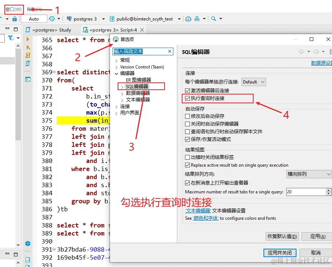This screenshot has width=332, height=267.
Task: Select public@bimtech_scyth_test schema selector
Action: (141, 19)
